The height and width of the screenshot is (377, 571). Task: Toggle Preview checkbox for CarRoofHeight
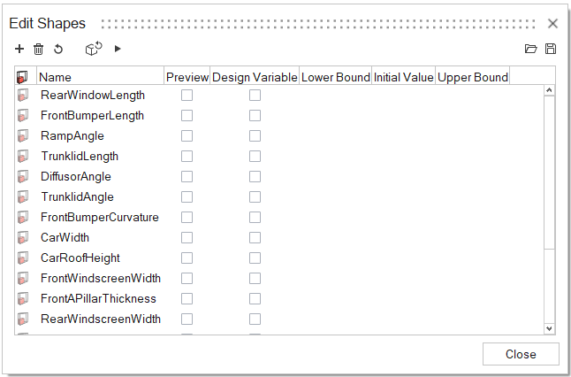tap(187, 258)
